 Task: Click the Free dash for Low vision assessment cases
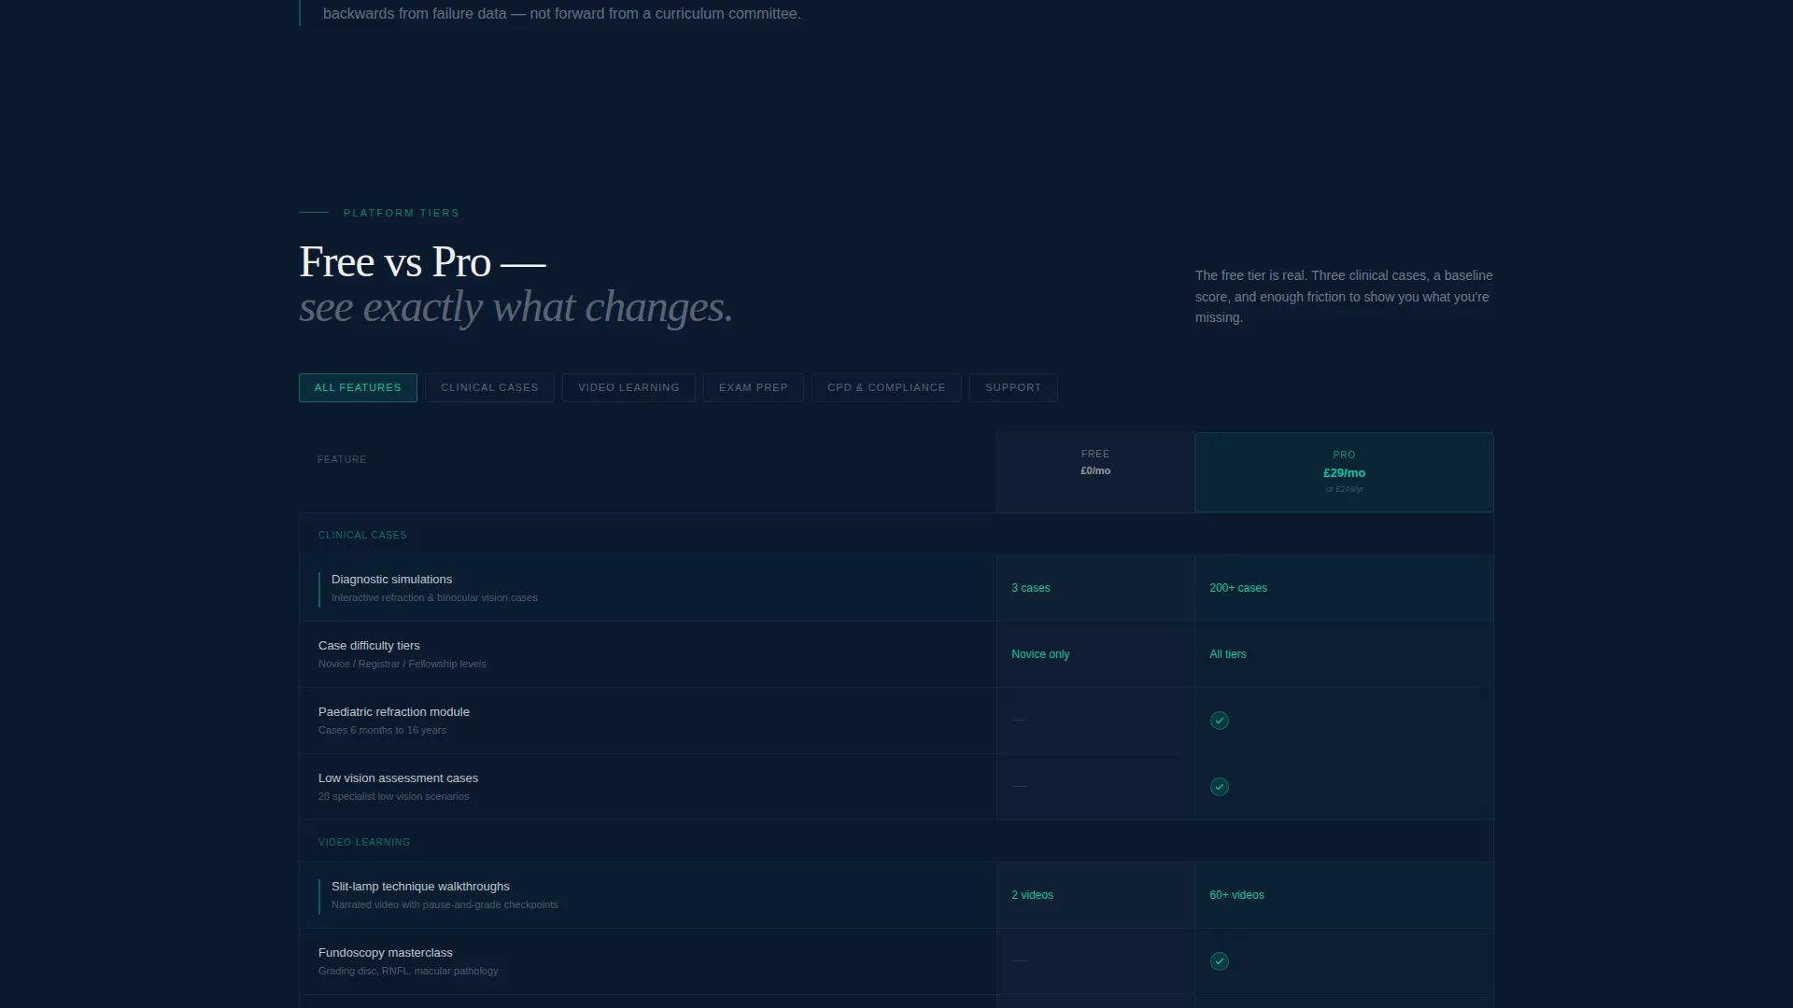tap(1019, 787)
